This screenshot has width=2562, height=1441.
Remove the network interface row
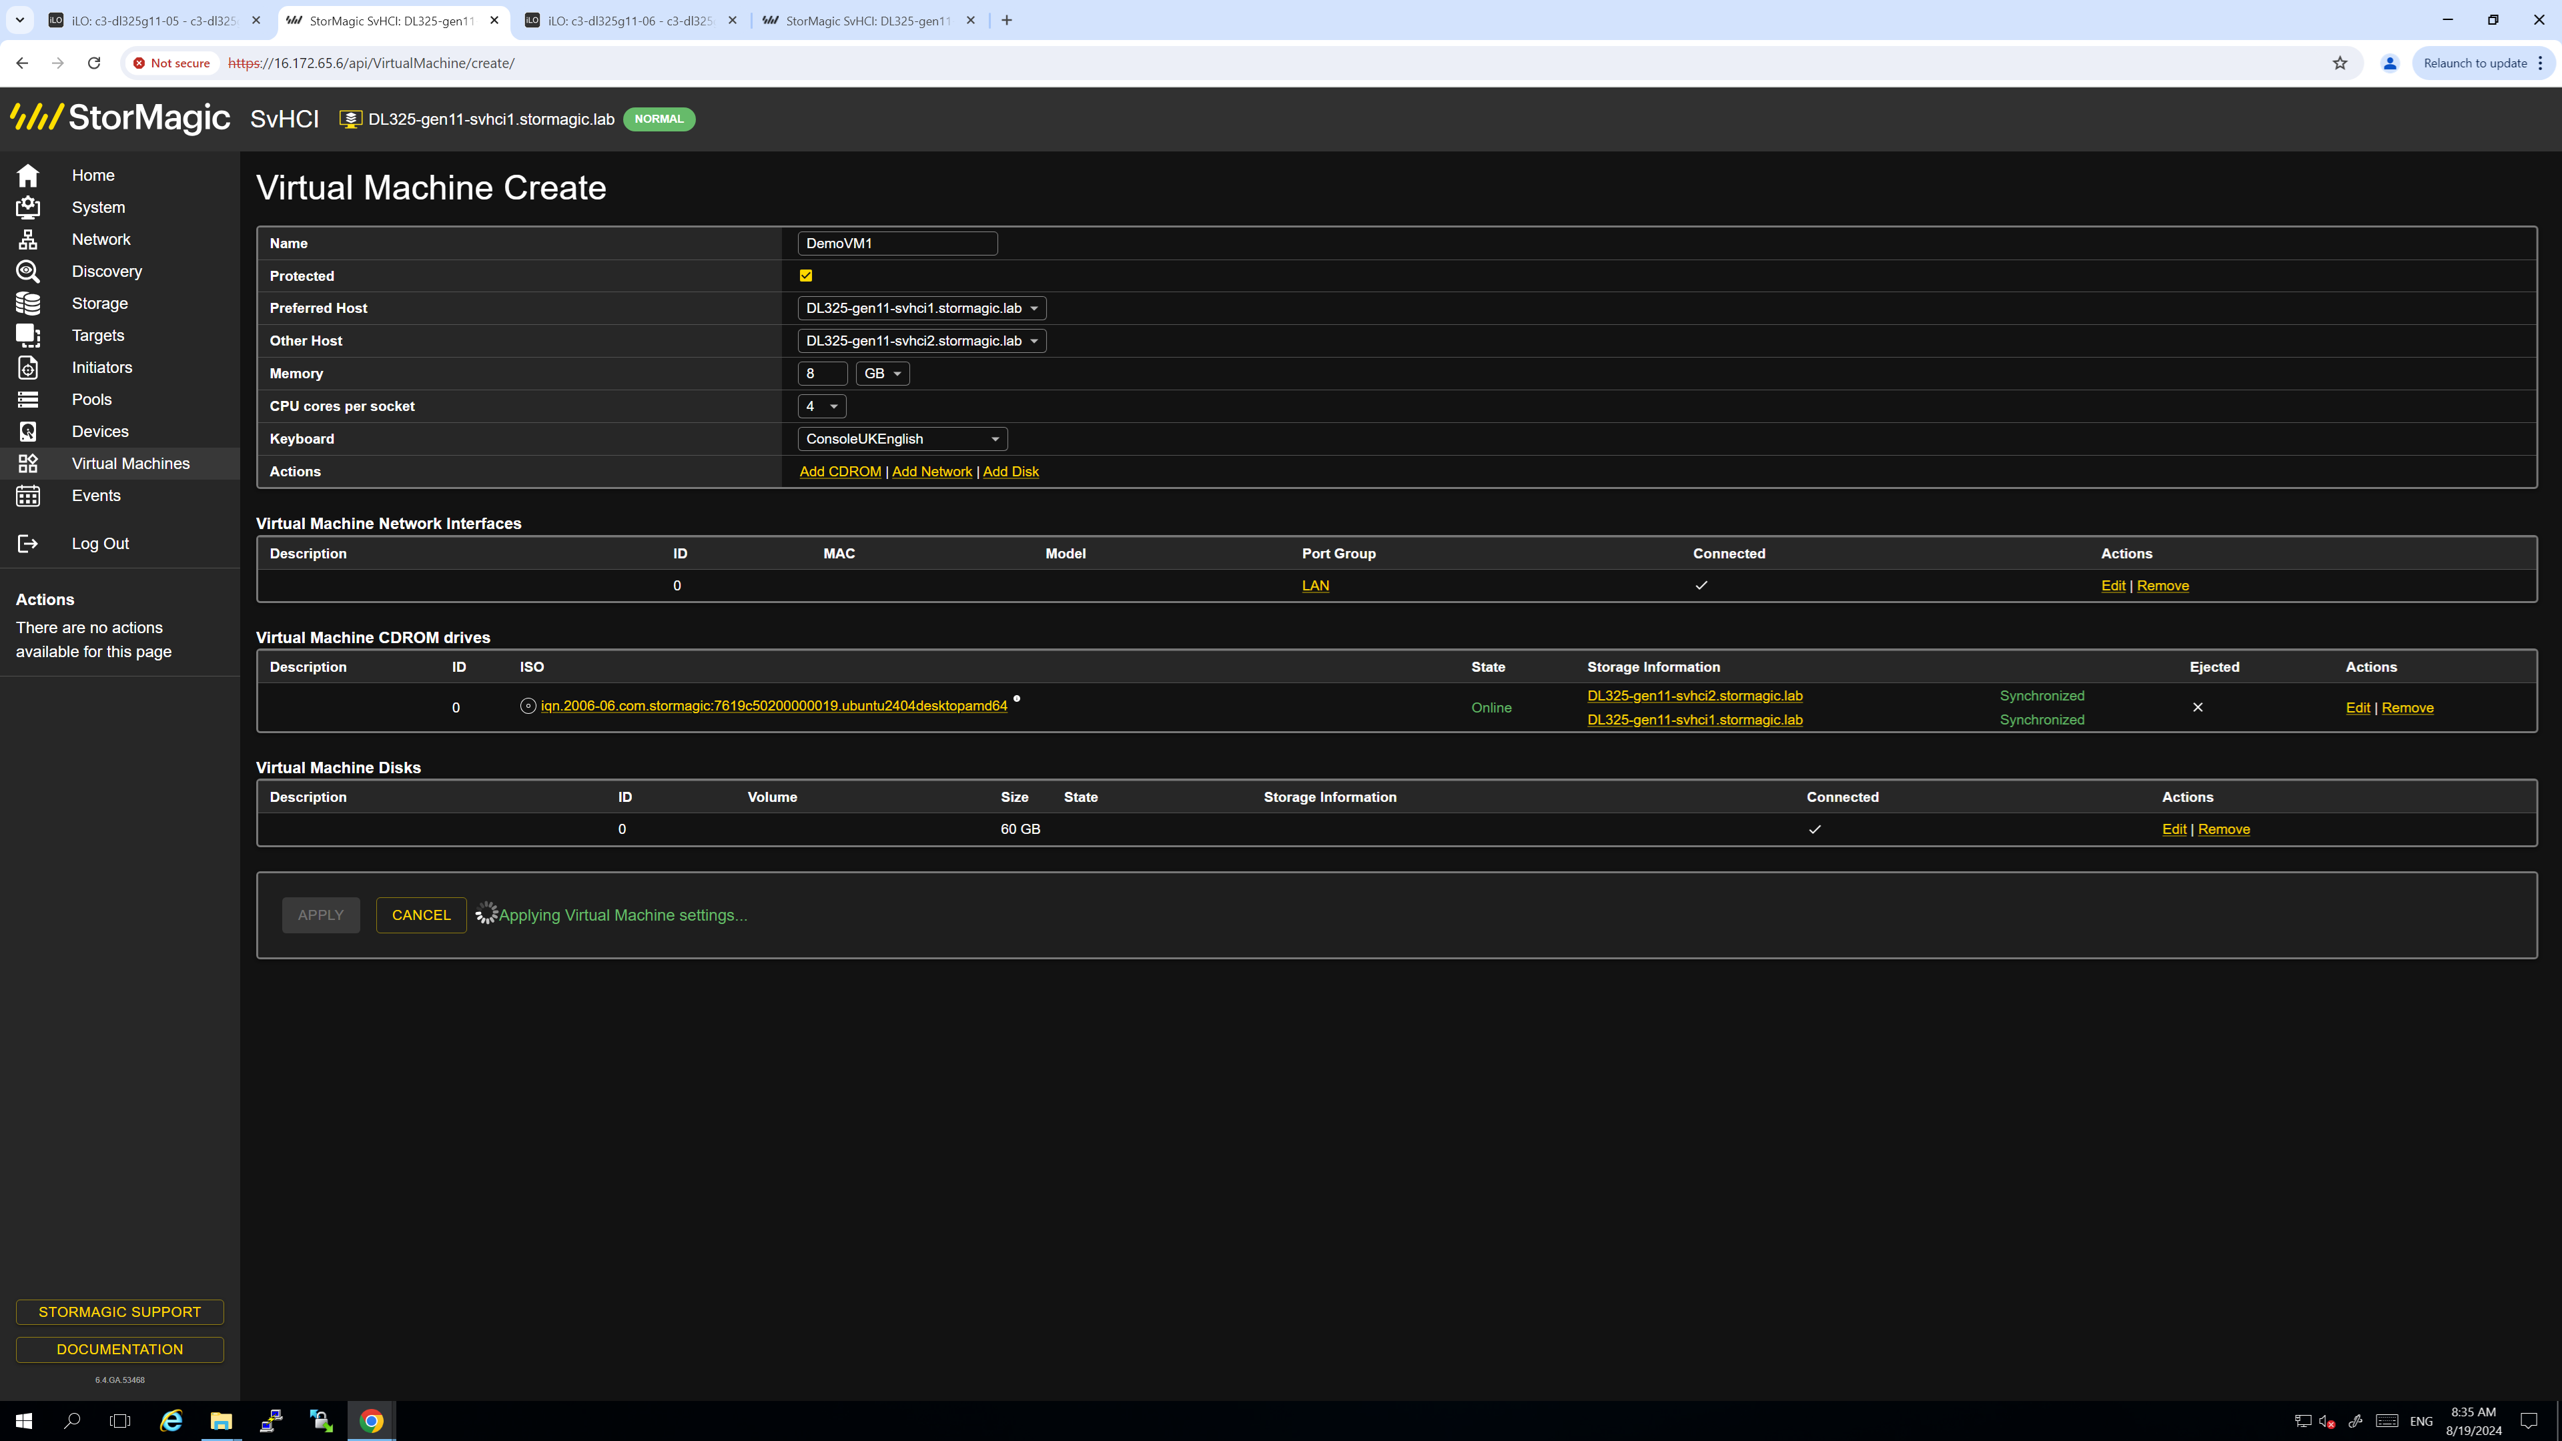click(x=2163, y=586)
